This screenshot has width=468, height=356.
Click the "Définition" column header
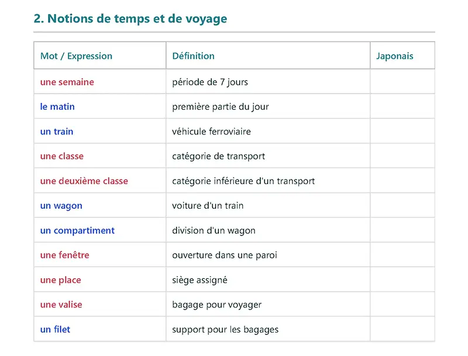[193, 56]
